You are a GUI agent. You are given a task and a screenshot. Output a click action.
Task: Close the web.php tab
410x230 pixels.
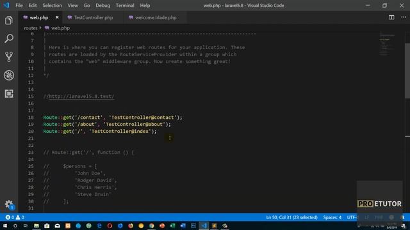(x=57, y=17)
